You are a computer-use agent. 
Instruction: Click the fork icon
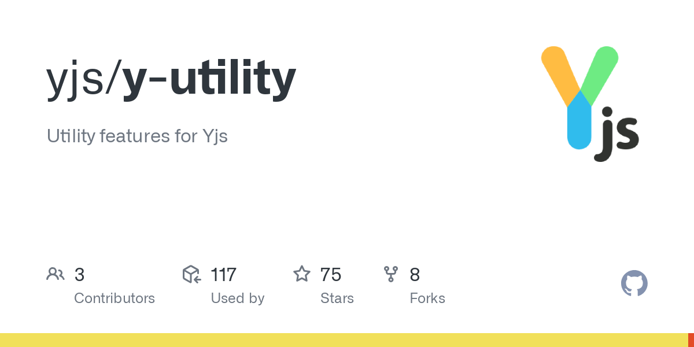point(392,274)
